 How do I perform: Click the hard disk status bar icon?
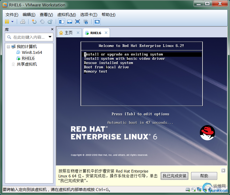point(188,190)
